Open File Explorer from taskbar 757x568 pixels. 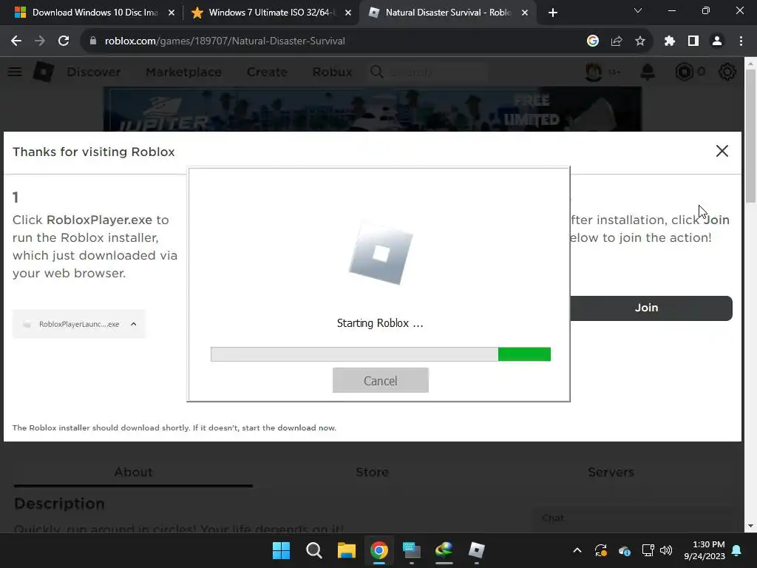(347, 550)
